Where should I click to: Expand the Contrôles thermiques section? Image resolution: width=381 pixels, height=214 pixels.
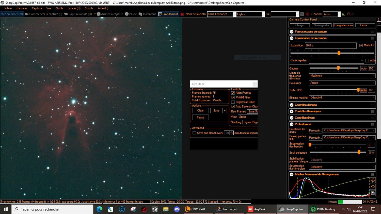[x=291, y=111]
